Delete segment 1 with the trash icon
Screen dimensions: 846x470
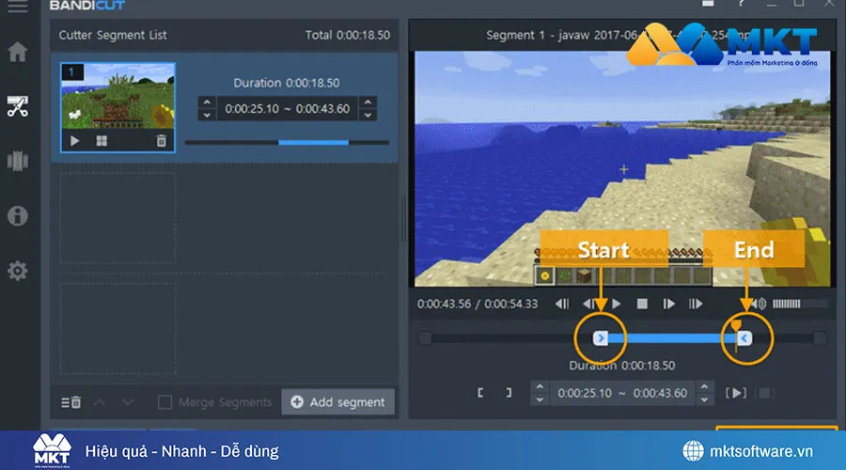tap(161, 141)
